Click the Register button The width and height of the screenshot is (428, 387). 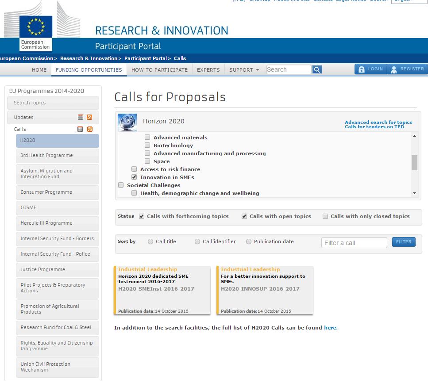(407, 69)
